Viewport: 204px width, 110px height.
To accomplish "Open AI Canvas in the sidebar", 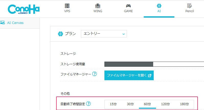I will pyautogui.click(x=15, y=23).
